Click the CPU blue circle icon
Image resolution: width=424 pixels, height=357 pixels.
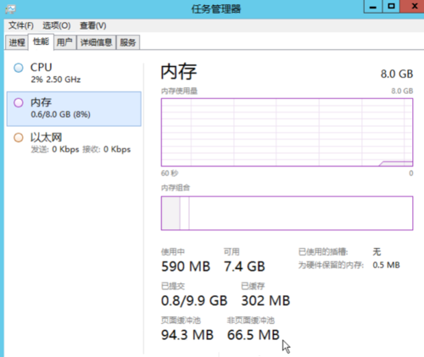(19, 68)
